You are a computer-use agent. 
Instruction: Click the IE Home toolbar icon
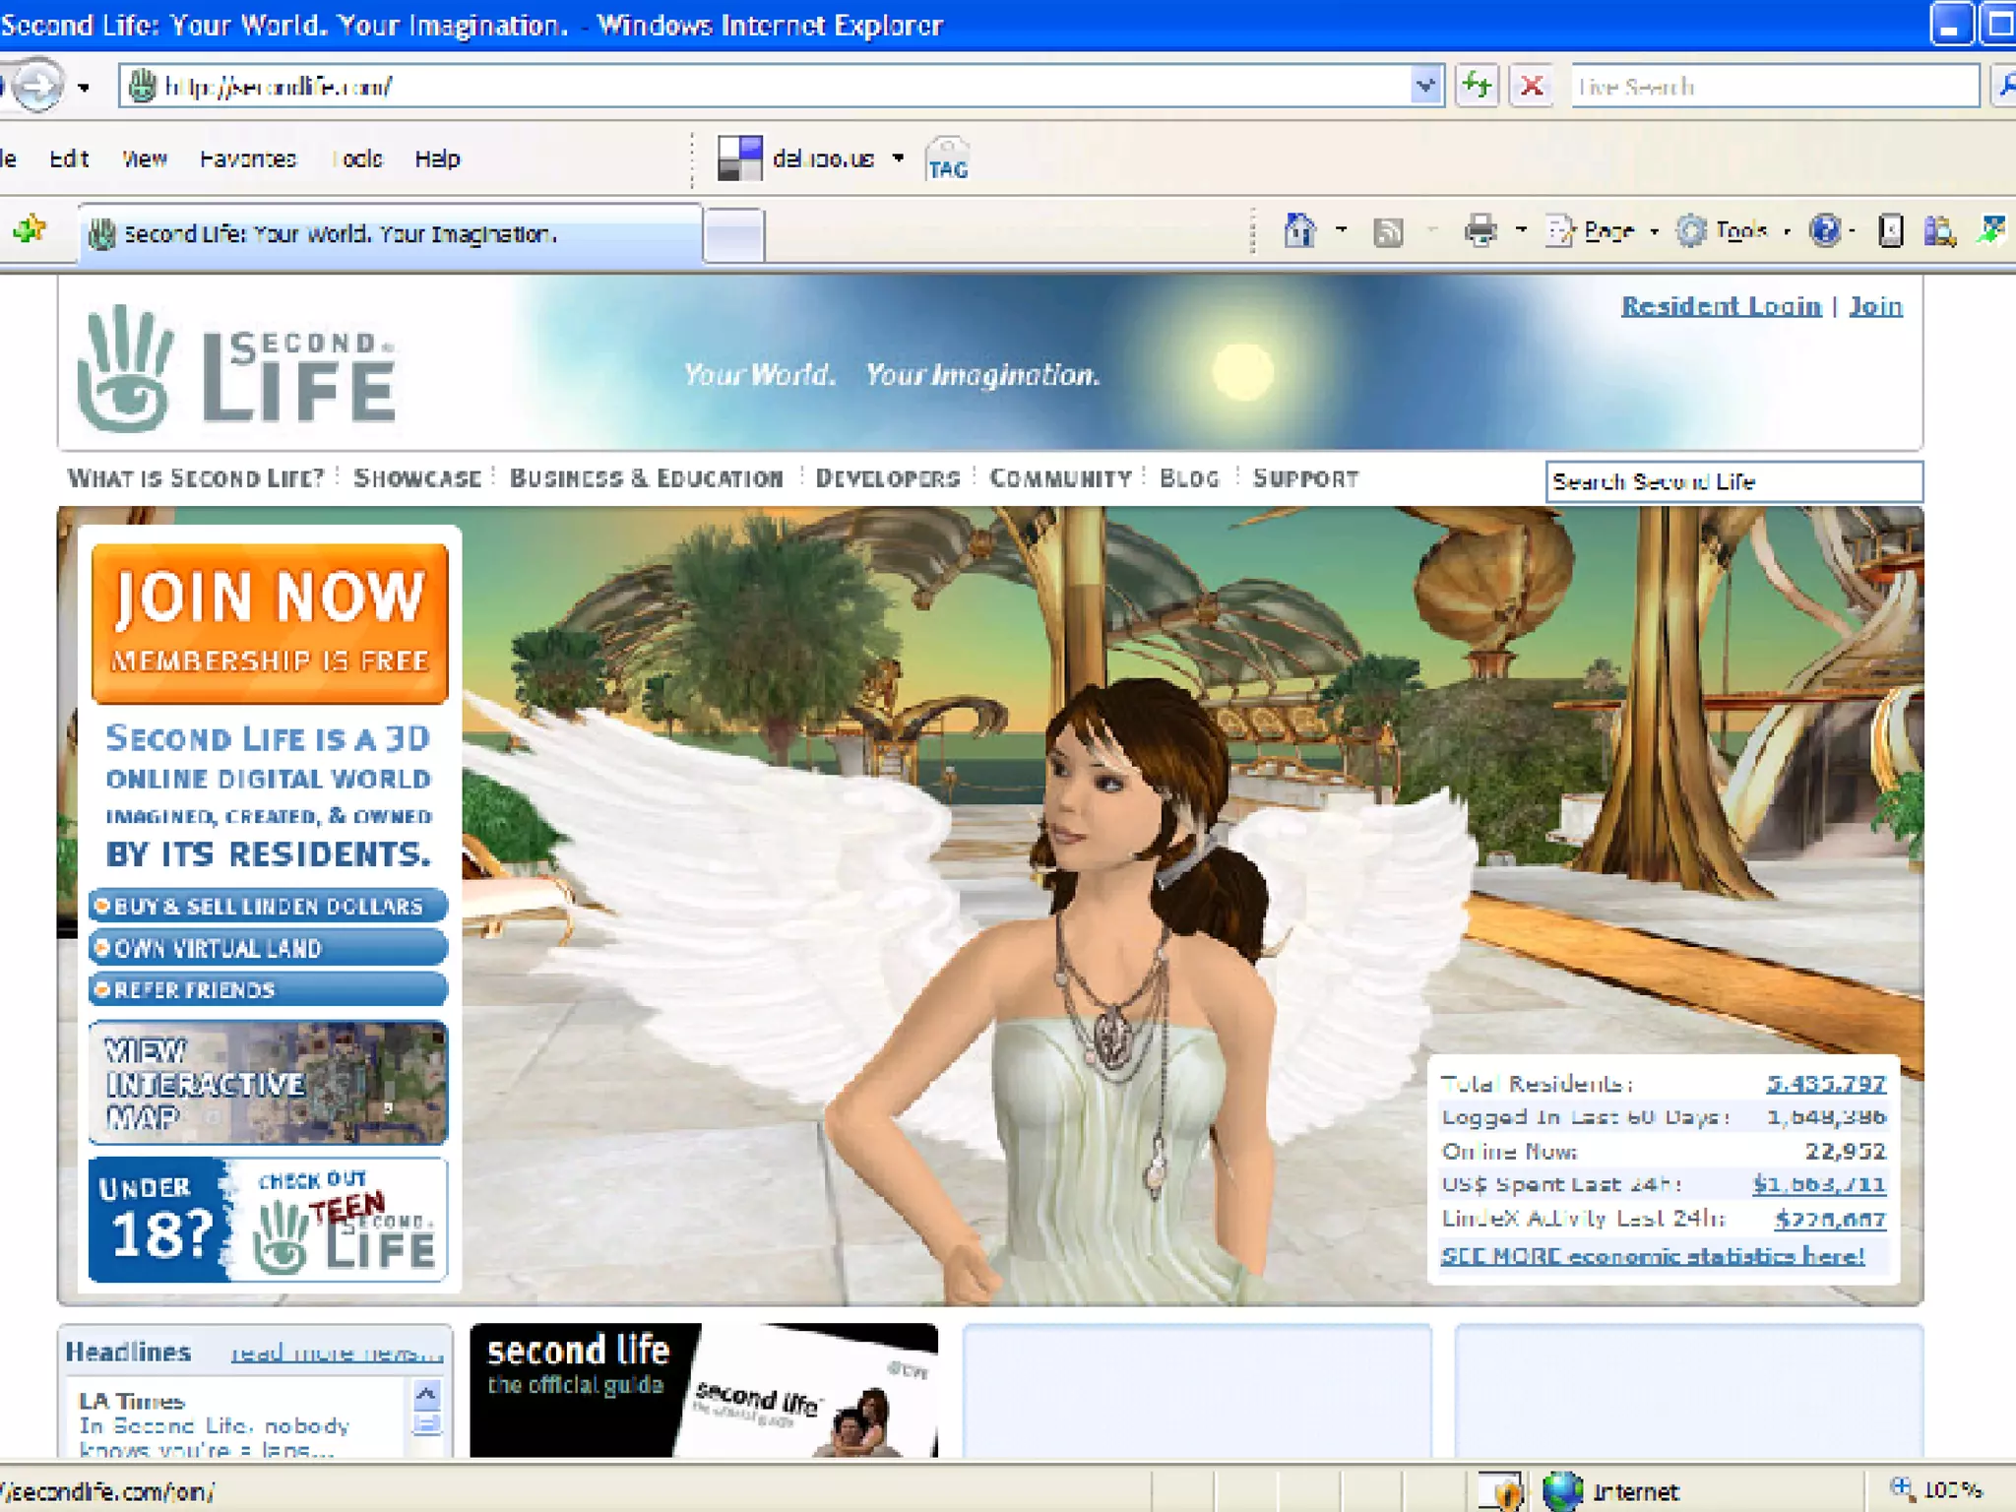tap(1299, 231)
